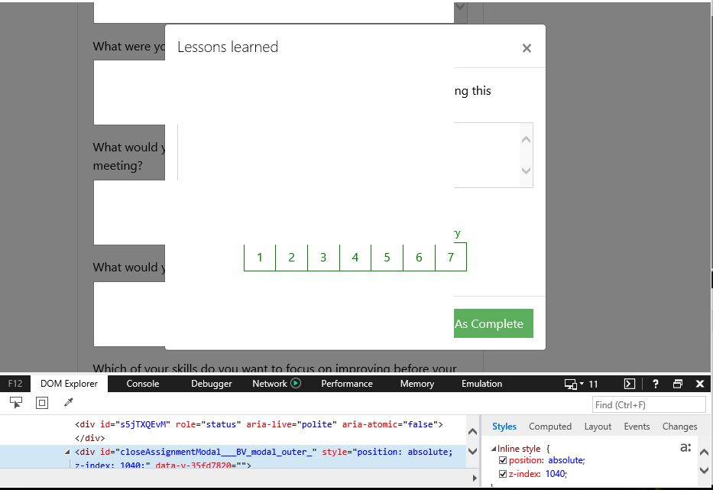Viewport: 713px width, 490px height.
Task: Click the device emulation screen icon
Action: (570, 384)
